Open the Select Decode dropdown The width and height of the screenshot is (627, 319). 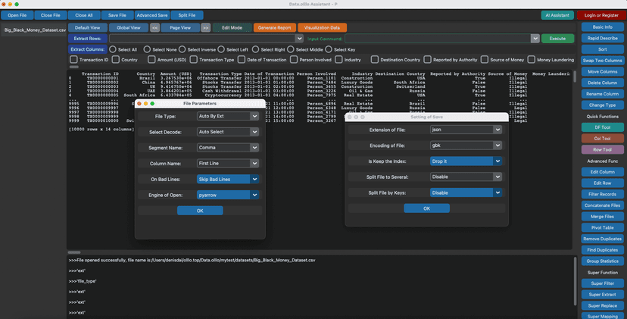coord(227,132)
